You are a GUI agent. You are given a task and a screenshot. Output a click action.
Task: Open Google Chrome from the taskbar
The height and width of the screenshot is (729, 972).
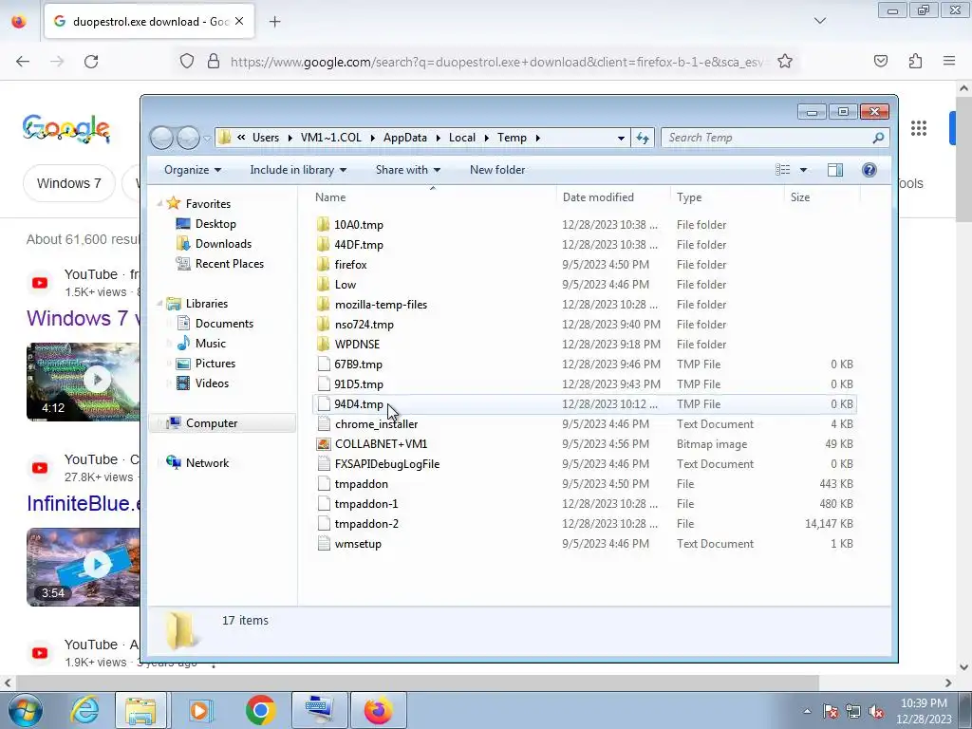[x=260, y=710]
